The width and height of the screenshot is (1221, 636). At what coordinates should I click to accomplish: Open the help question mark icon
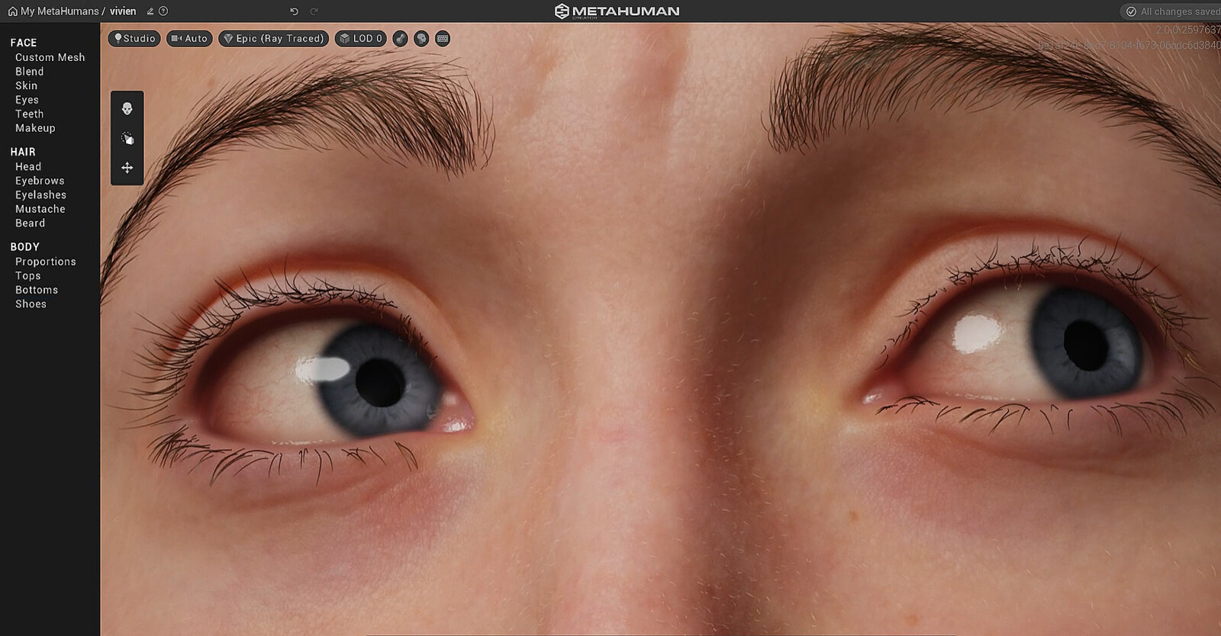click(163, 11)
